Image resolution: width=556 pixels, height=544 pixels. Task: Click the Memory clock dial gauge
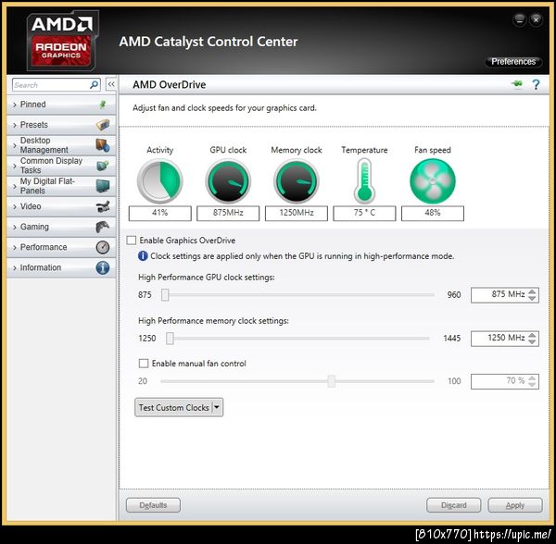pyautogui.click(x=297, y=180)
